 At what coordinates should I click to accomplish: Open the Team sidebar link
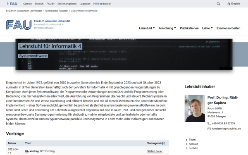tap(192, 140)
